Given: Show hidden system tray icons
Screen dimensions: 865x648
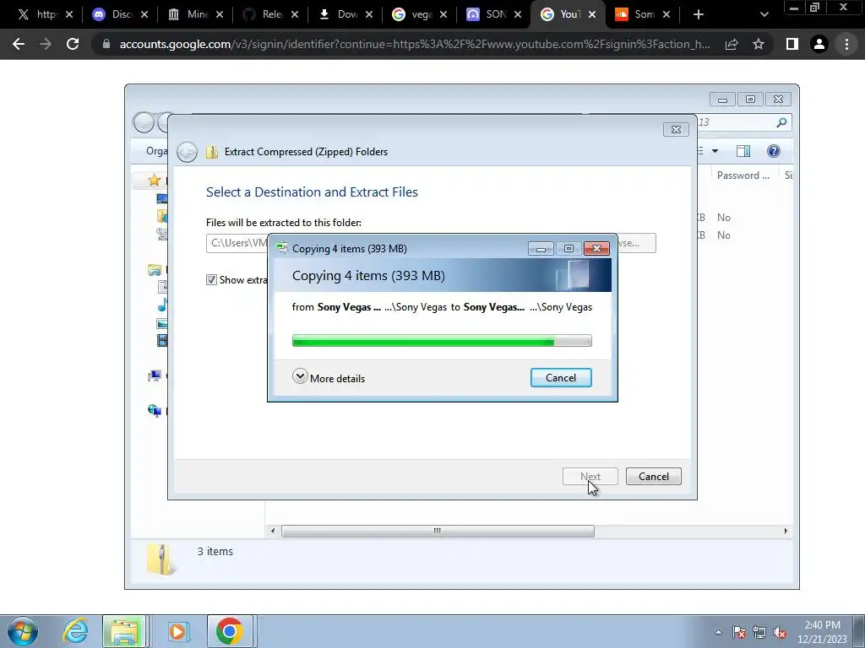Looking at the screenshot, I should [718, 632].
